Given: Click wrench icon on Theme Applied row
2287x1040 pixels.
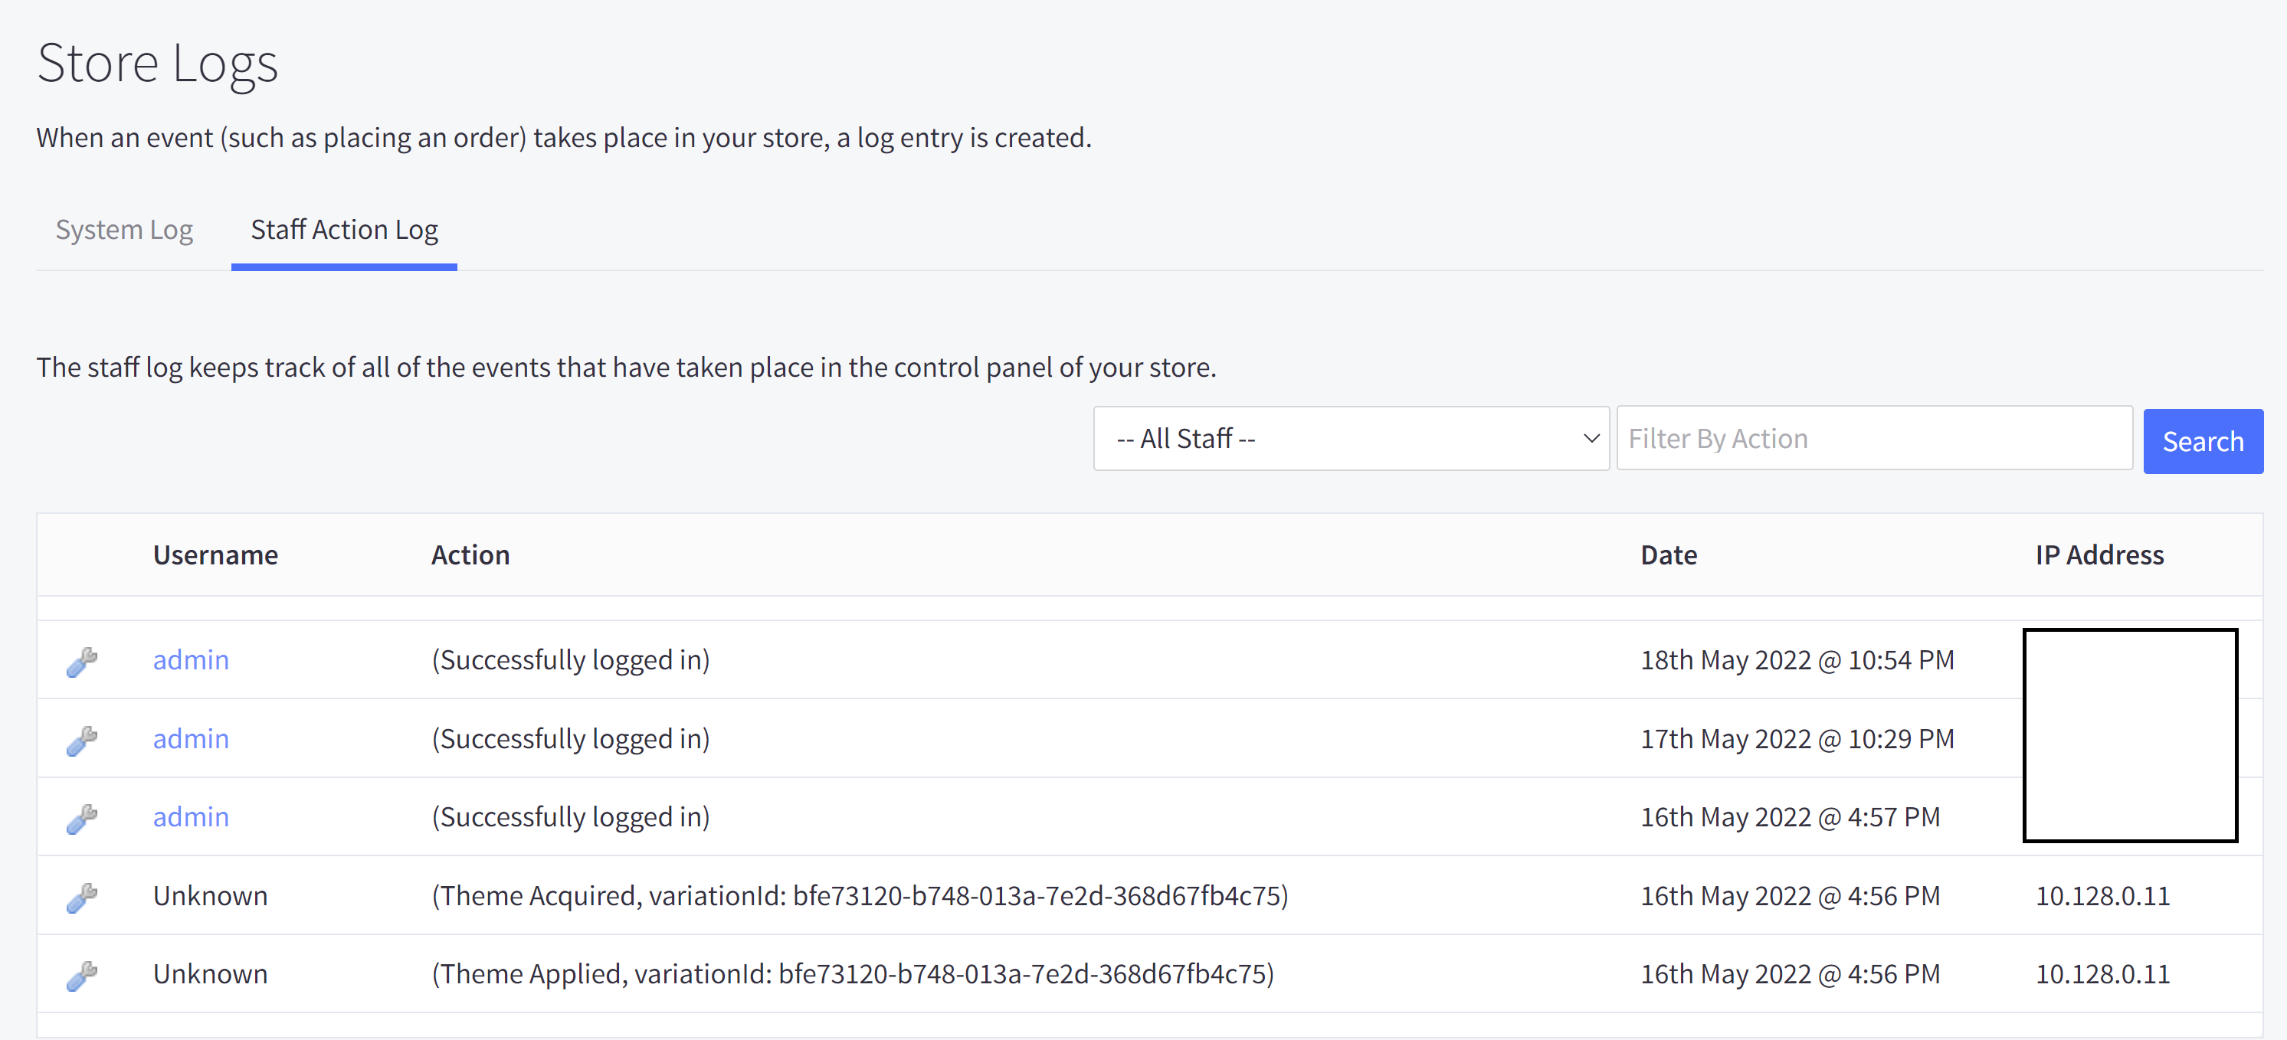Looking at the screenshot, I should click(82, 975).
